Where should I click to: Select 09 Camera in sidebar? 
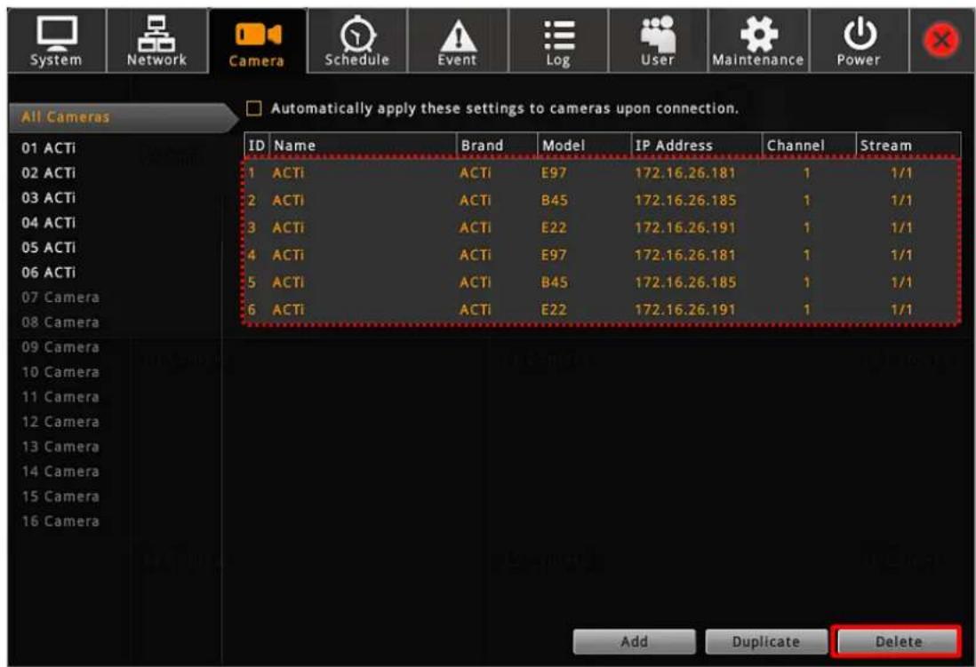pos(60,347)
